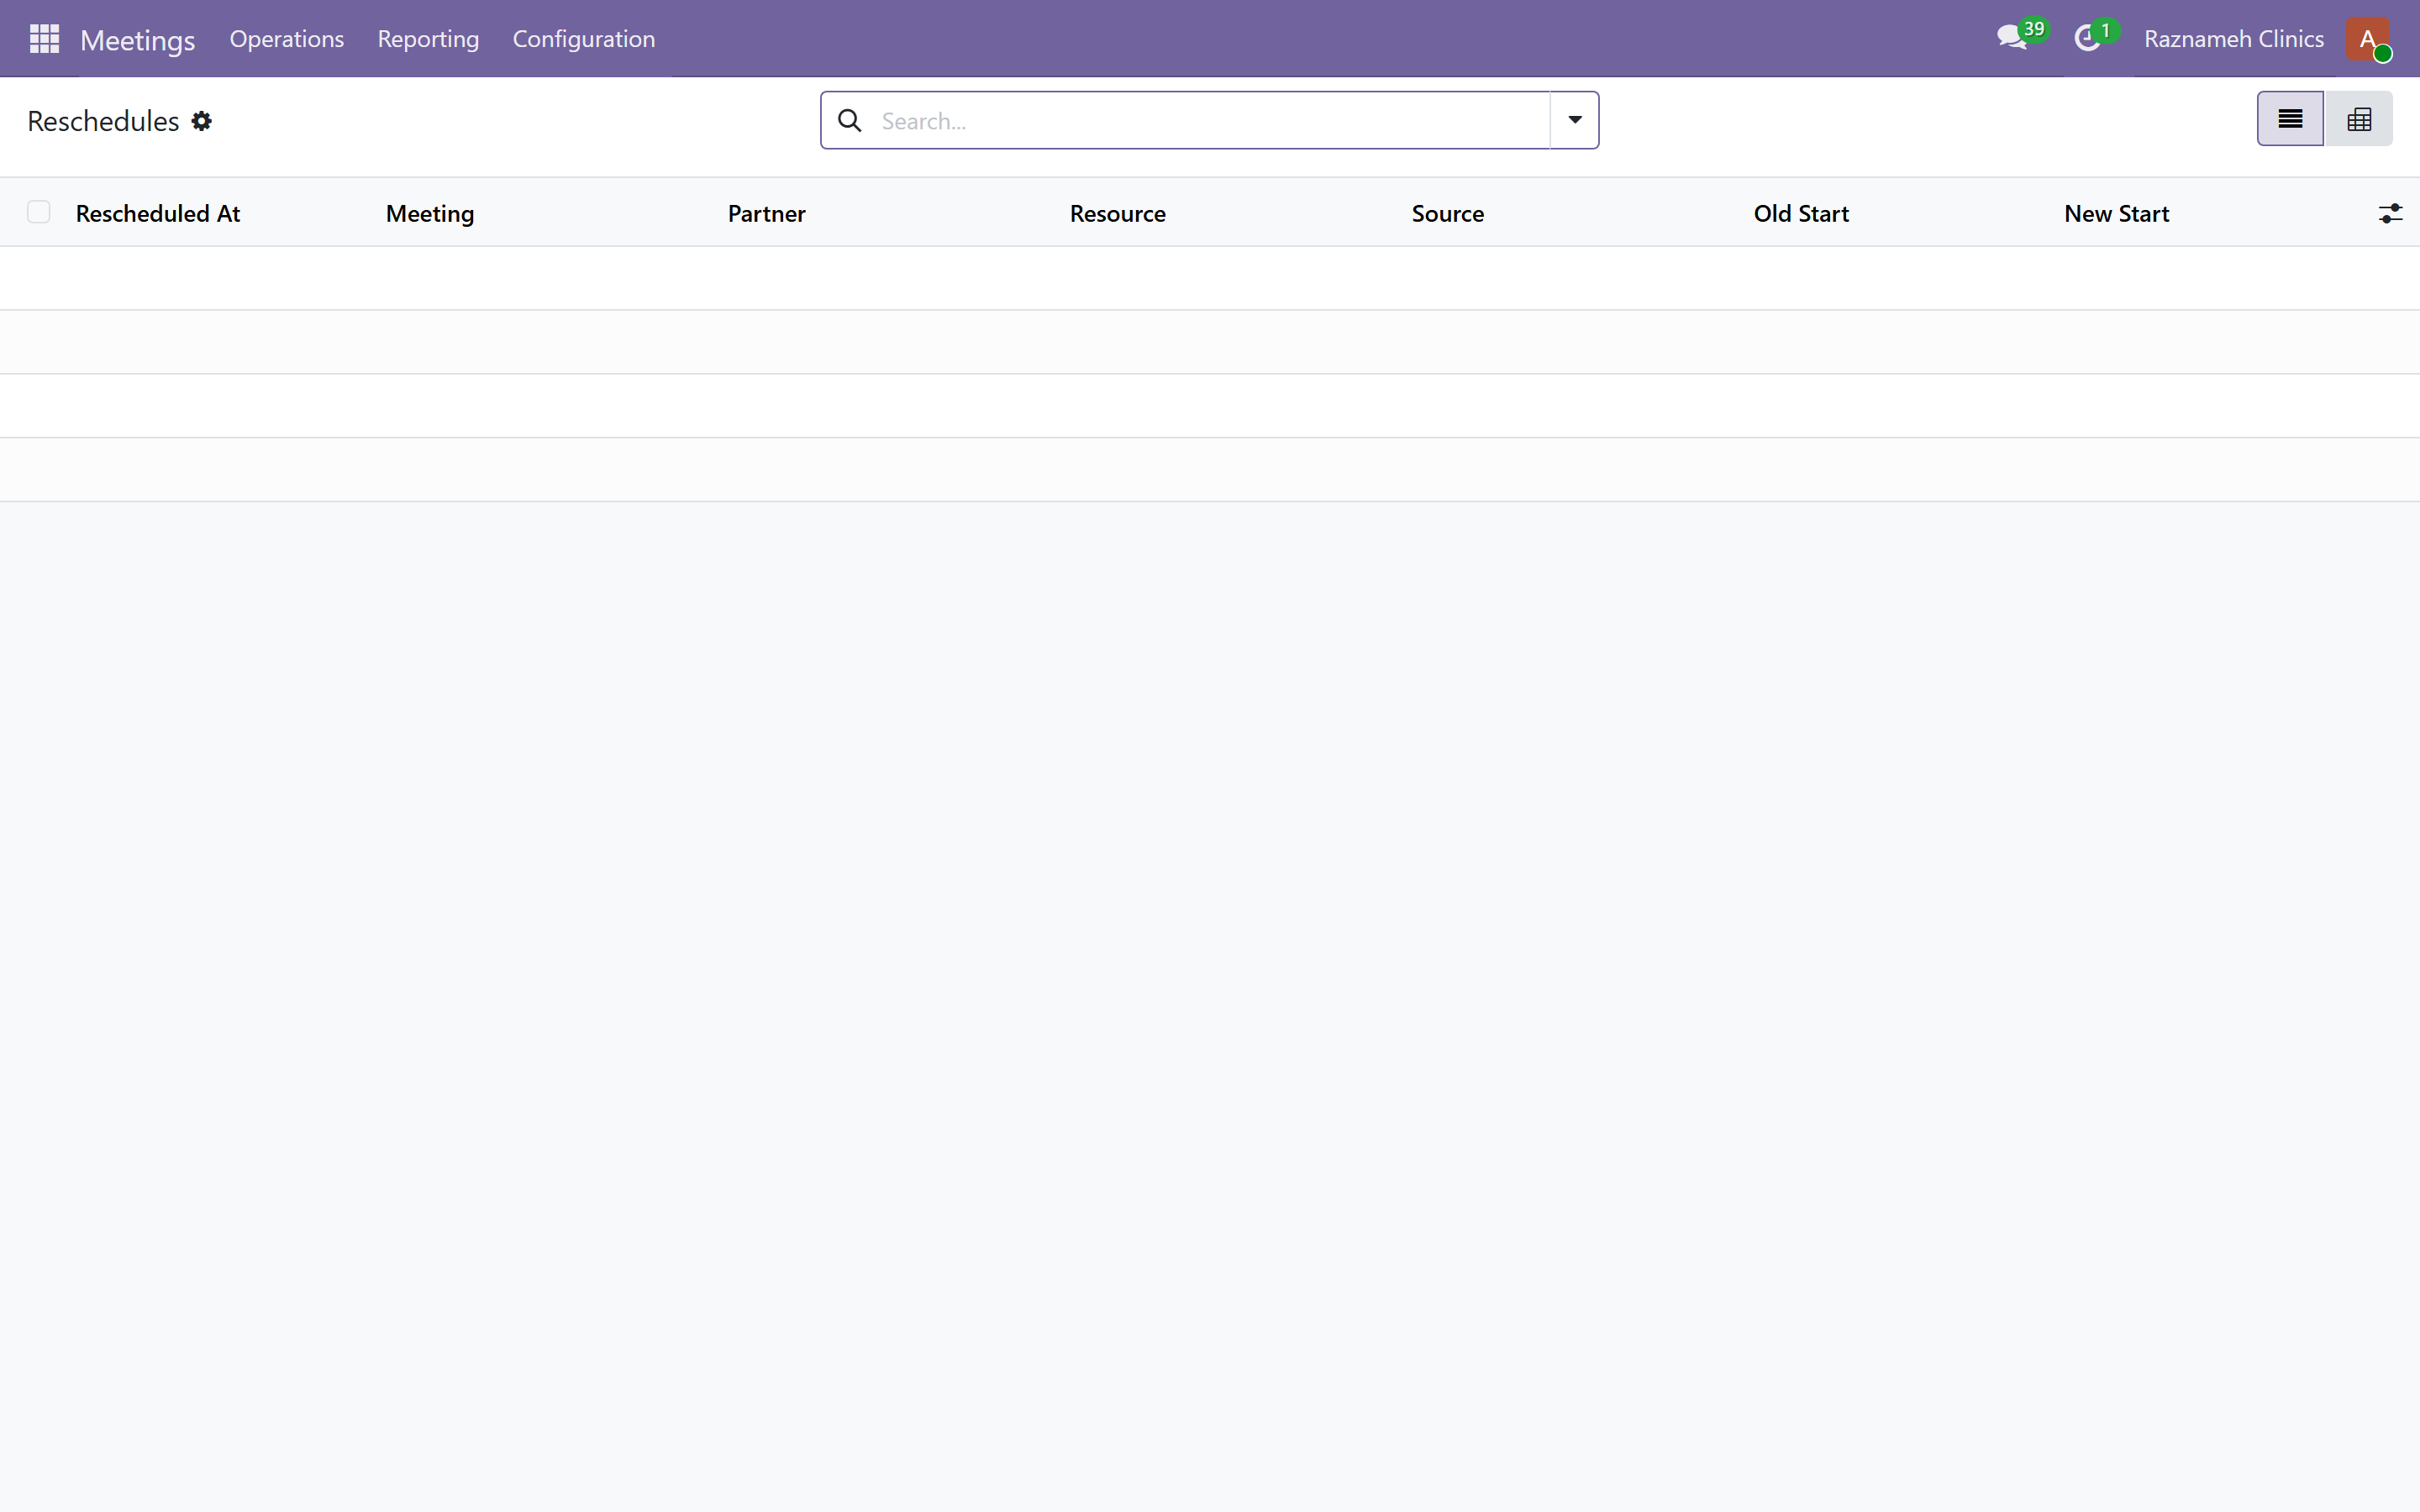Open the user avatar menu

coord(2367,39)
